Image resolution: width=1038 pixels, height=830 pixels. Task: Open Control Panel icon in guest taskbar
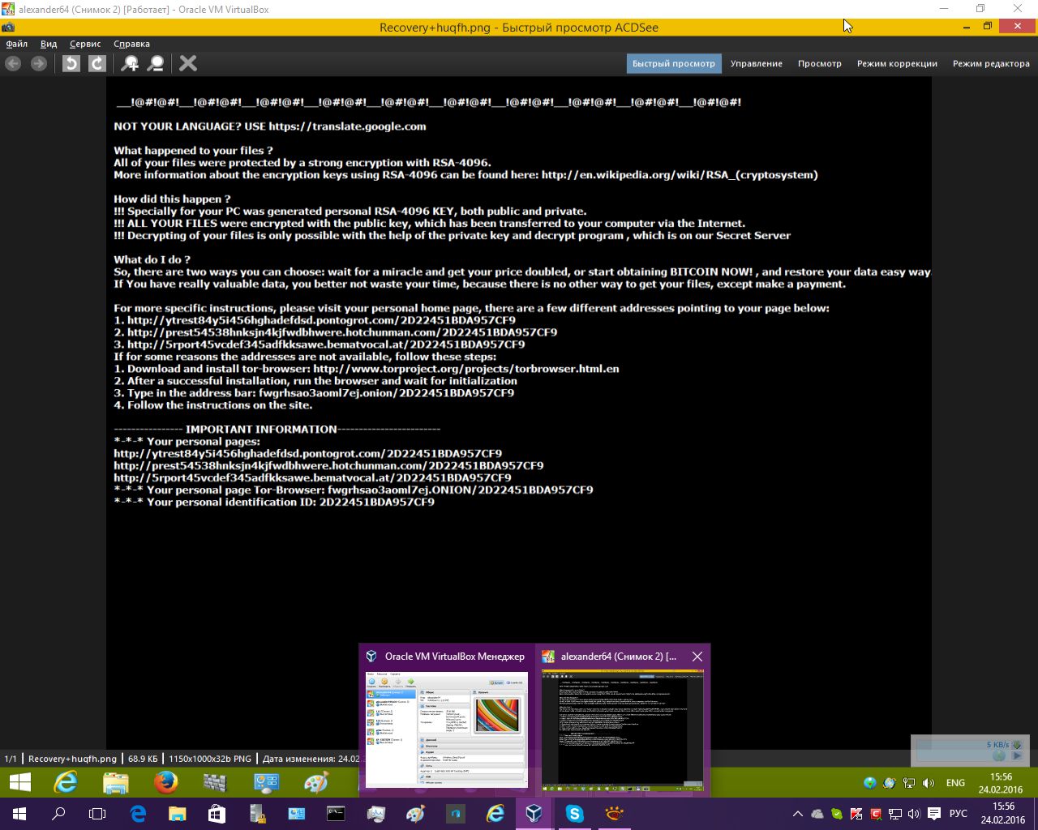pos(266,782)
